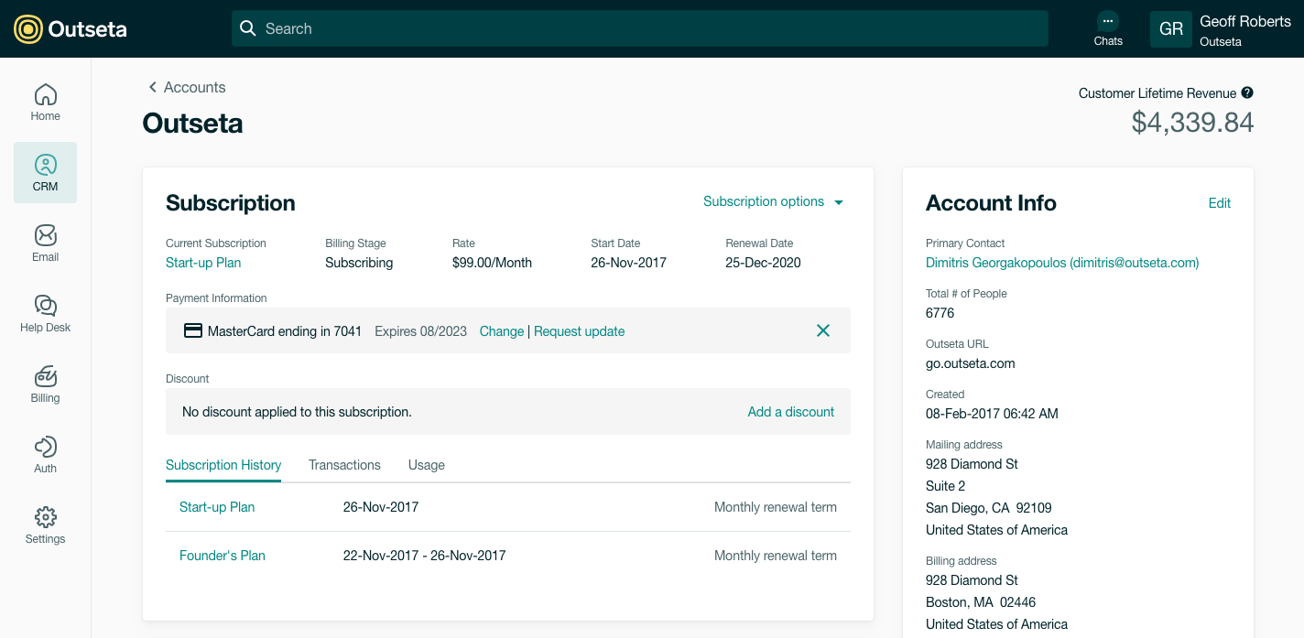1304x638 pixels.
Task: Click the Customer Lifetime Revenue help icon
Action: pyautogui.click(x=1248, y=92)
